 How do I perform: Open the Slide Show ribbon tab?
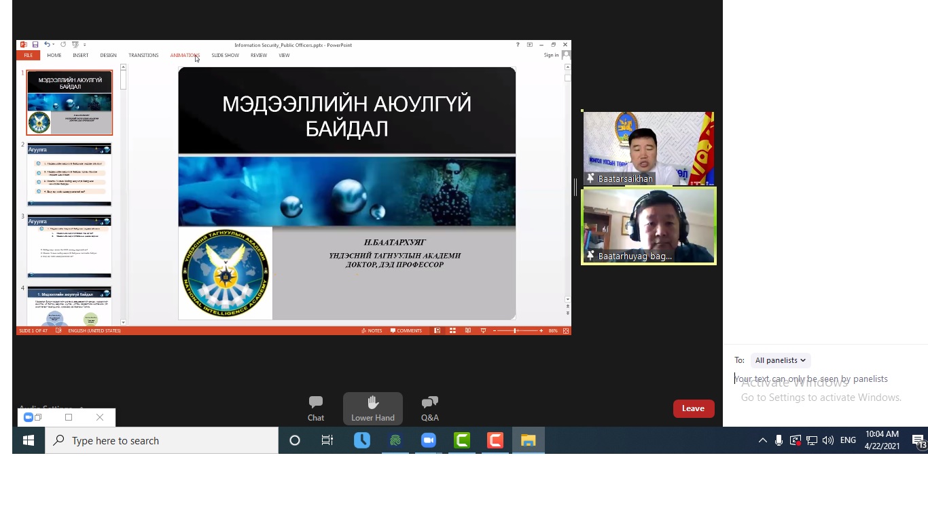(x=225, y=56)
